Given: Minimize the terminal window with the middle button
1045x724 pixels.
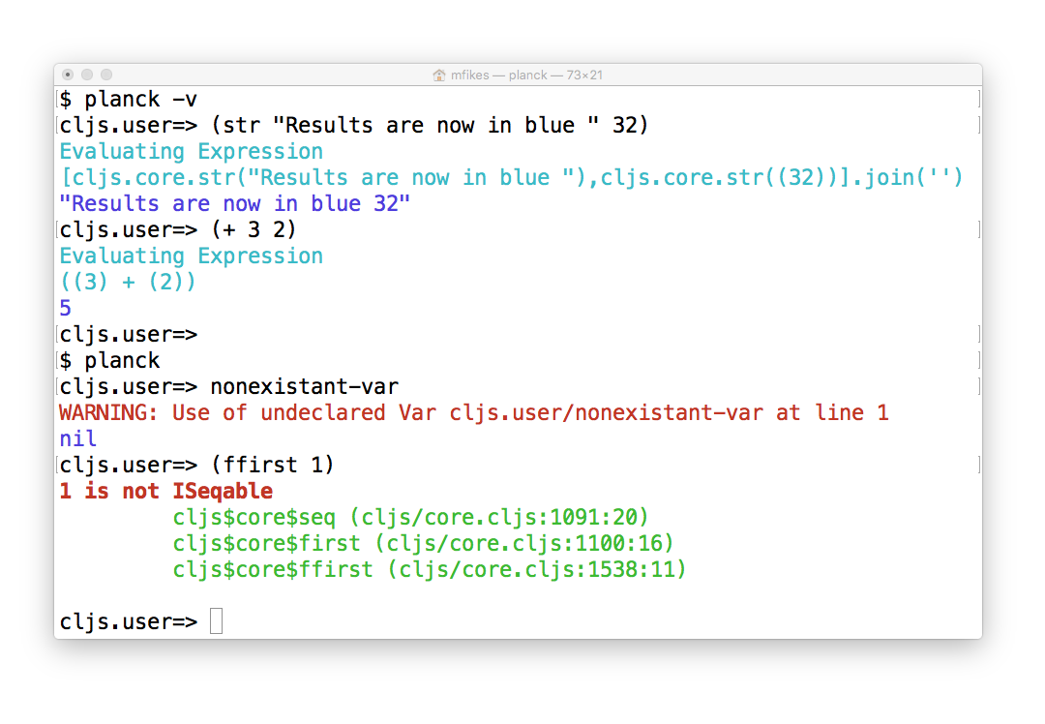Looking at the screenshot, I should (x=87, y=75).
